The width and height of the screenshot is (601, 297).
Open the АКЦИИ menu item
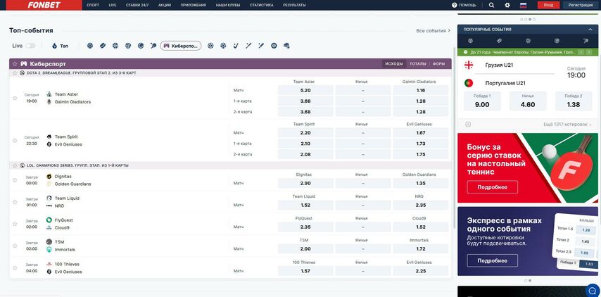click(165, 5)
